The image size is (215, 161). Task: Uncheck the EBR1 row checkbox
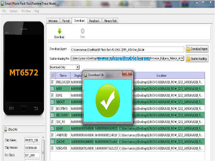tap(52, 95)
